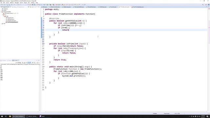Click the Pin Console icon
Viewport: 210px width, 118px height.
32,63
